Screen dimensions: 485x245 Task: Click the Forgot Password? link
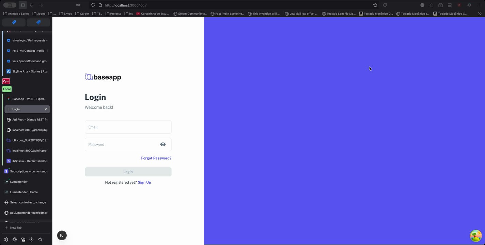coord(156,158)
